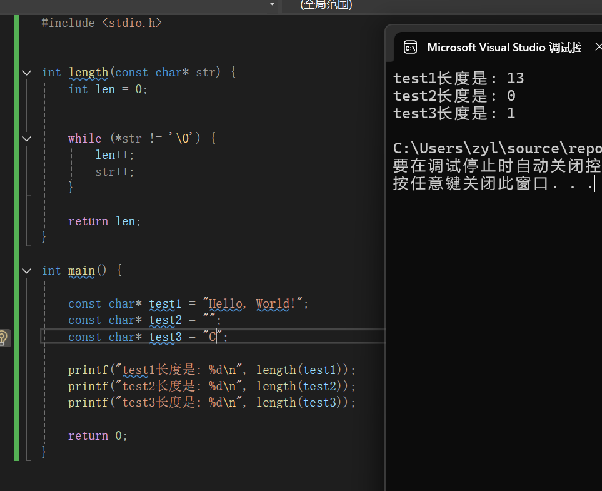Viewport: 602px width, 491px height.
Task: Click the 'return 0;' line
Action: coord(97,436)
